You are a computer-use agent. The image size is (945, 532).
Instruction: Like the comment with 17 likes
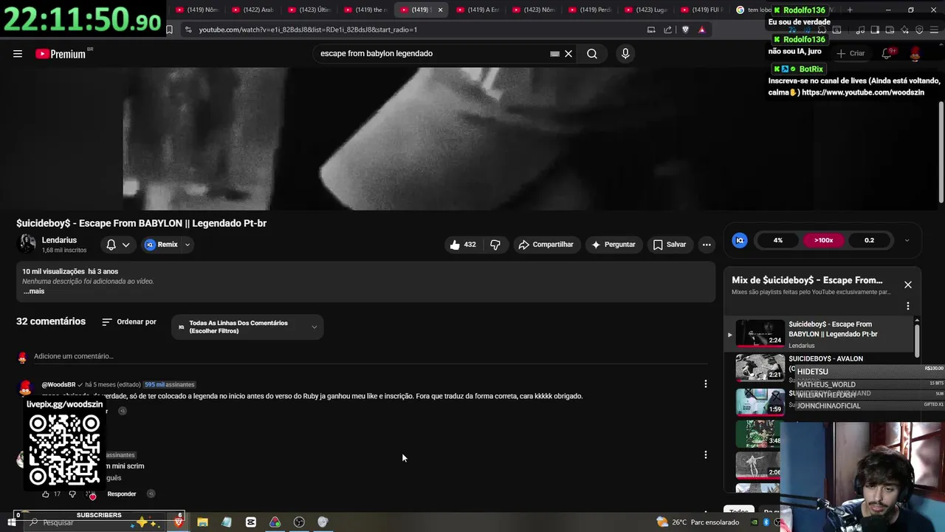(x=46, y=494)
